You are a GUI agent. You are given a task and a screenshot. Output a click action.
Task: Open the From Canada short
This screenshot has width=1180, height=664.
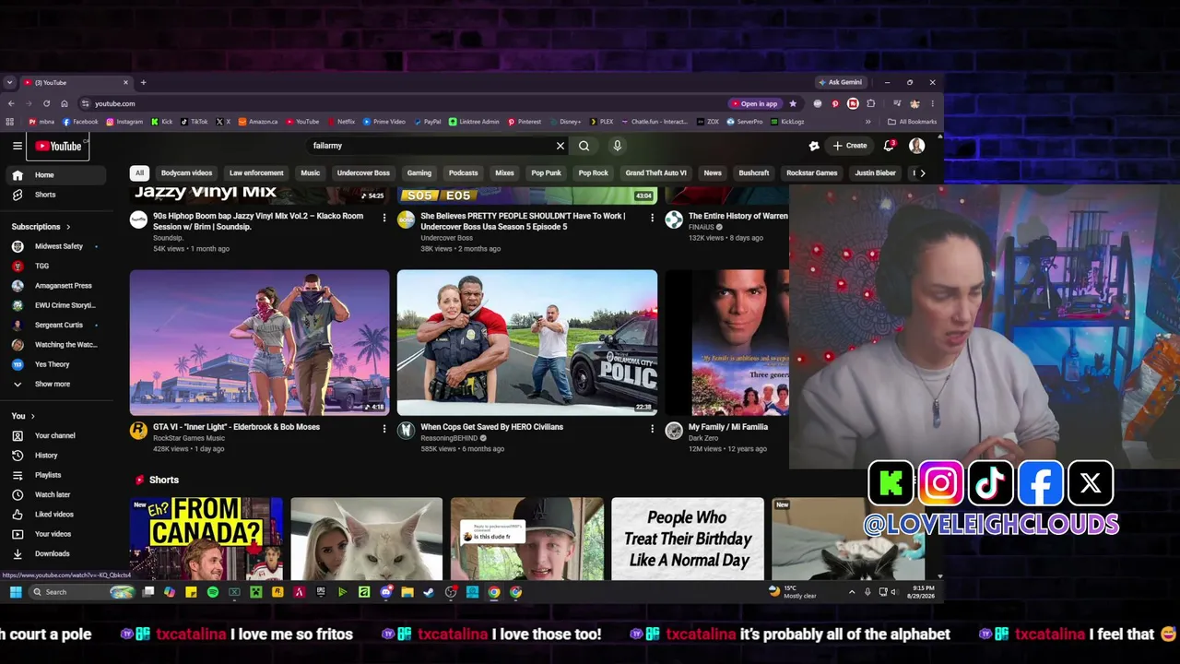pyautogui.click(x=206, y=539)
